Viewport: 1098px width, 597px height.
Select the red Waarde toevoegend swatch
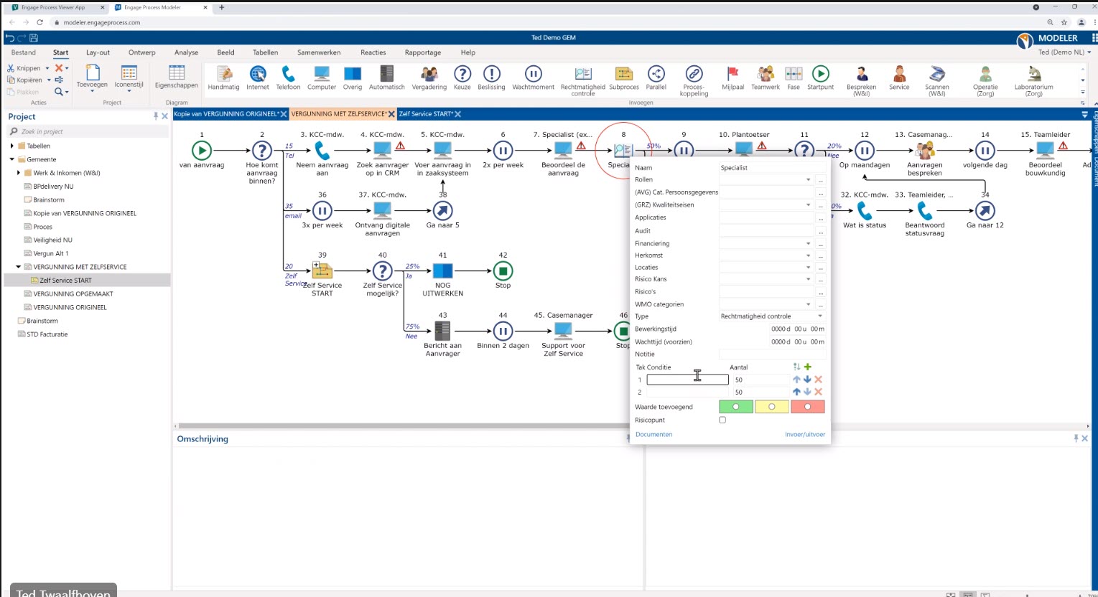pos(807,407)
